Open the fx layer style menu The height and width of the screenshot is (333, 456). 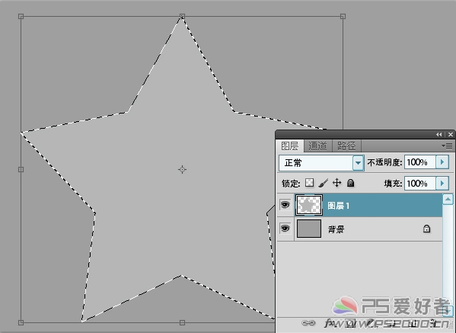point(330,322)
